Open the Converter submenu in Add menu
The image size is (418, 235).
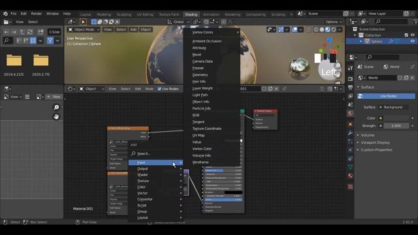(155, 199)
